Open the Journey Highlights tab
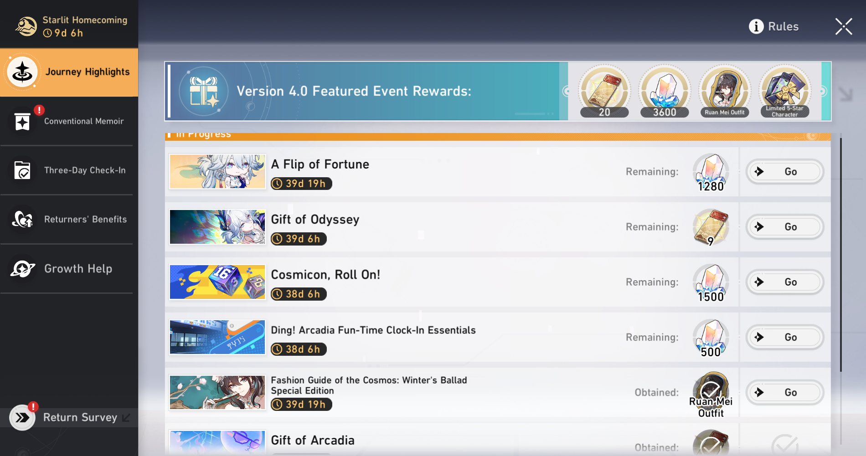 (69, 72)
